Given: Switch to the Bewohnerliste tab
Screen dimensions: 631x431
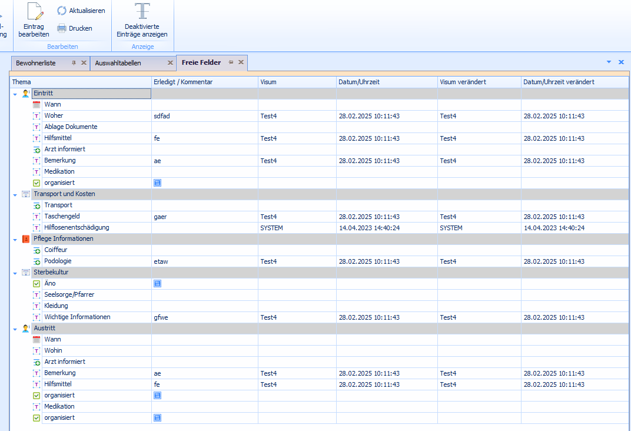Looking at the screenshot, I should (36, 63).
